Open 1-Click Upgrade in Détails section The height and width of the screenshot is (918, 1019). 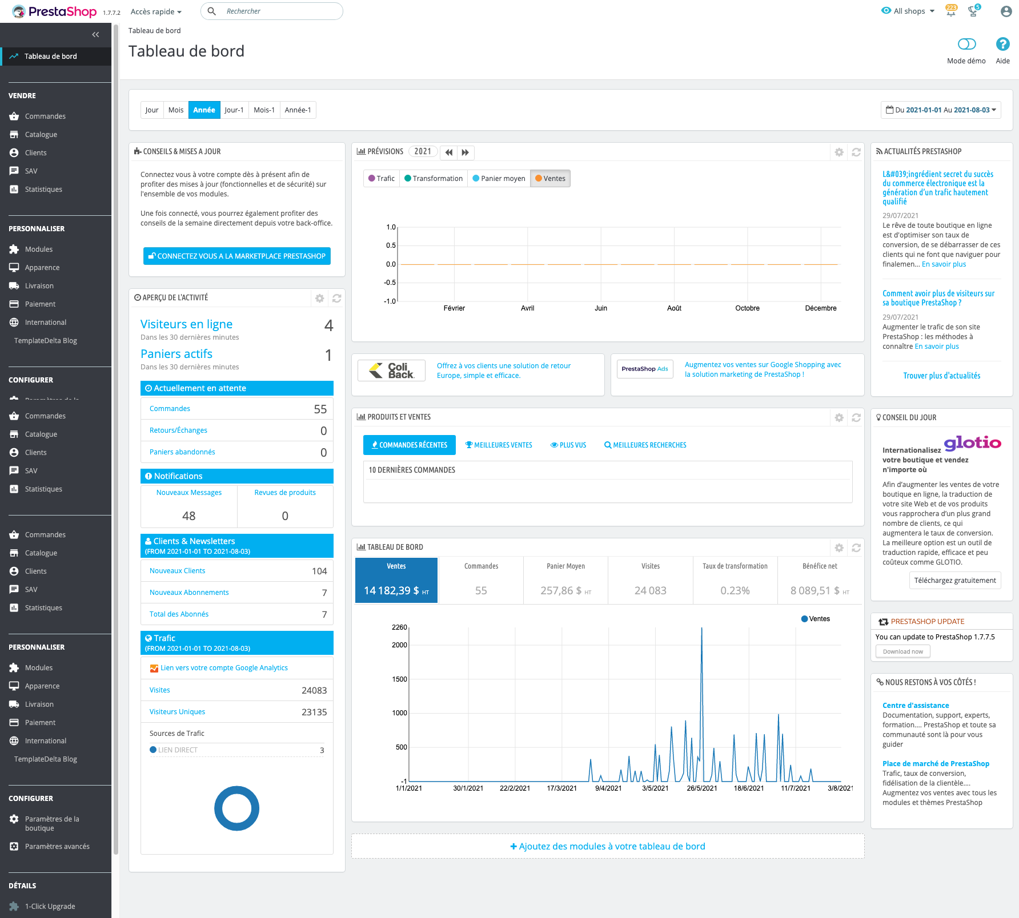click(x=50, y=907)
